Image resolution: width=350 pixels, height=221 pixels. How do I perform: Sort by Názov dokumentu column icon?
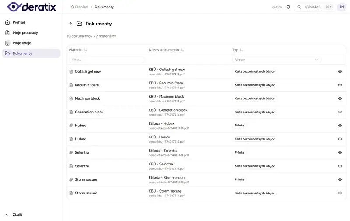click(182, 50)
